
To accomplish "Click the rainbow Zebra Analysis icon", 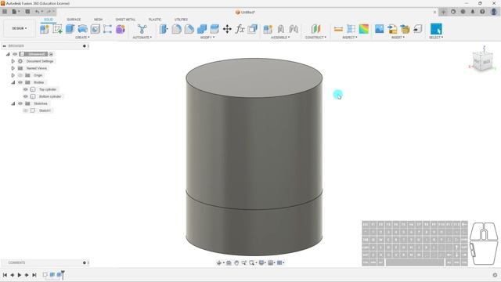I will point(363,29).
